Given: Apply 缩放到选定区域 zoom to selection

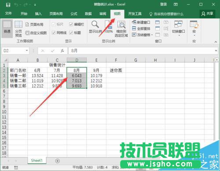Looking at the screenshot, I should click(121, 29).
